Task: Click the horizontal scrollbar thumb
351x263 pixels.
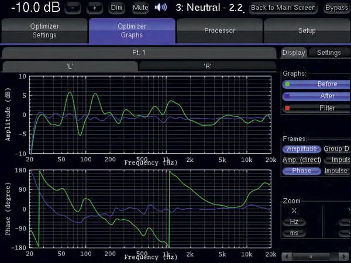Action: [311, 257]
